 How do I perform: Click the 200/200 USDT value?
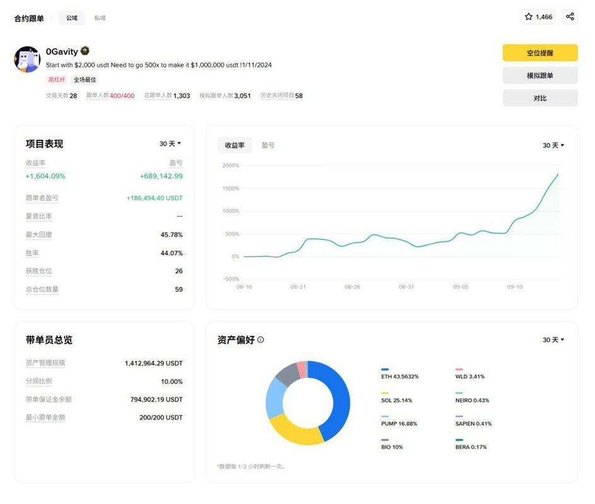(x=161, y=418)
